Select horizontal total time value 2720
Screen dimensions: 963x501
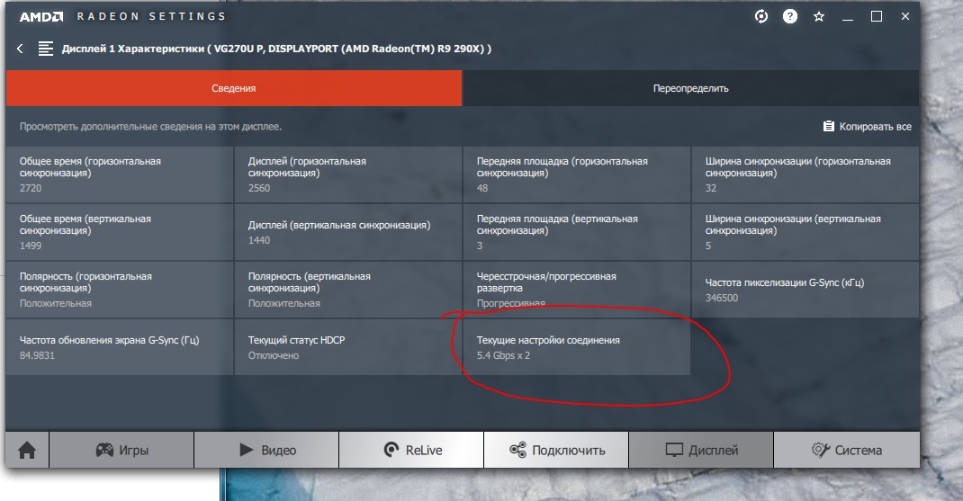[x=31, y=188]
